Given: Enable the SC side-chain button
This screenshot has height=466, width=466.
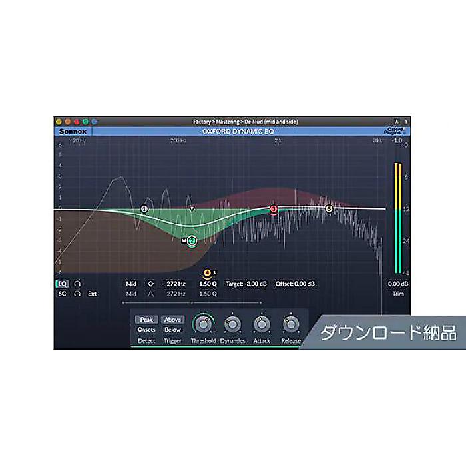Looking at the screenshot, I should pyautogui.click(x=62, y=294).
